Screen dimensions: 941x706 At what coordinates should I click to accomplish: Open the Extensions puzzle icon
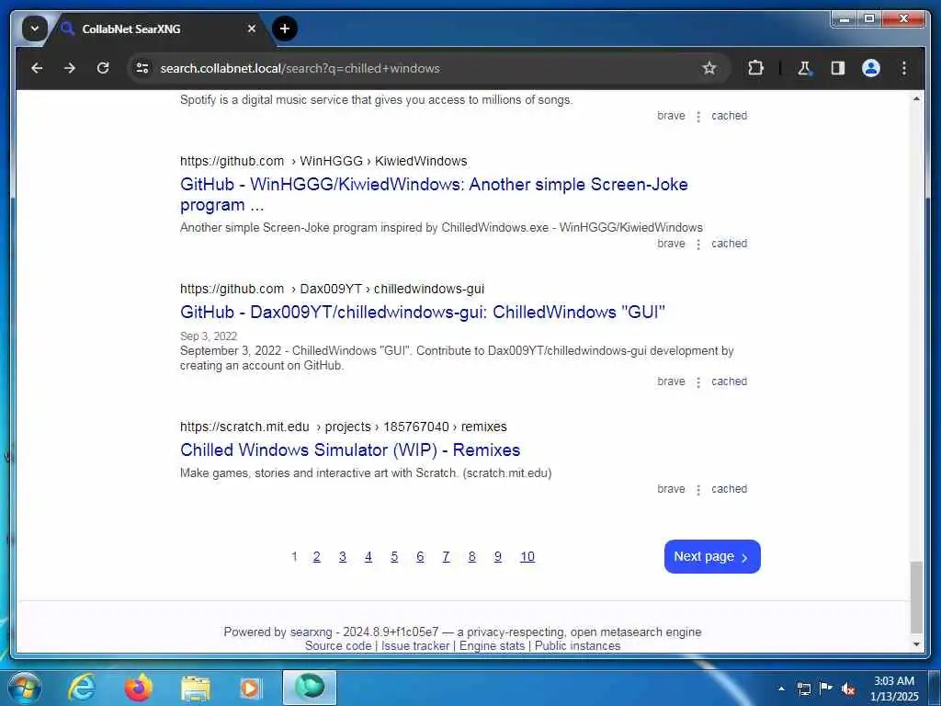(755, 68)
